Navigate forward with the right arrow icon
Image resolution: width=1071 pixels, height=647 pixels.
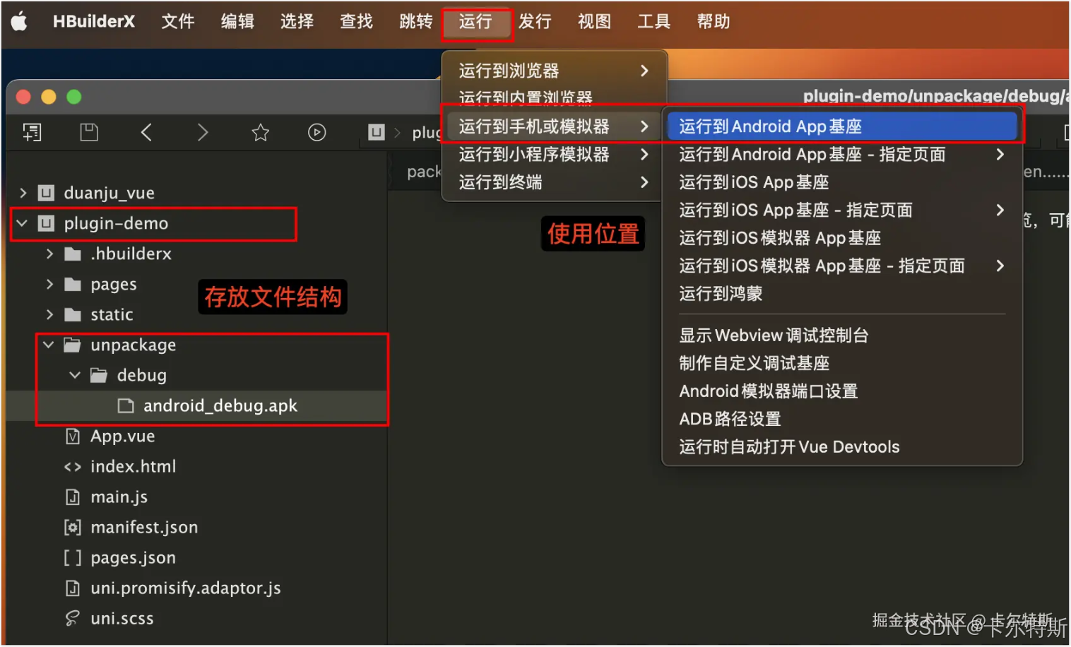[x=203, y=132]
